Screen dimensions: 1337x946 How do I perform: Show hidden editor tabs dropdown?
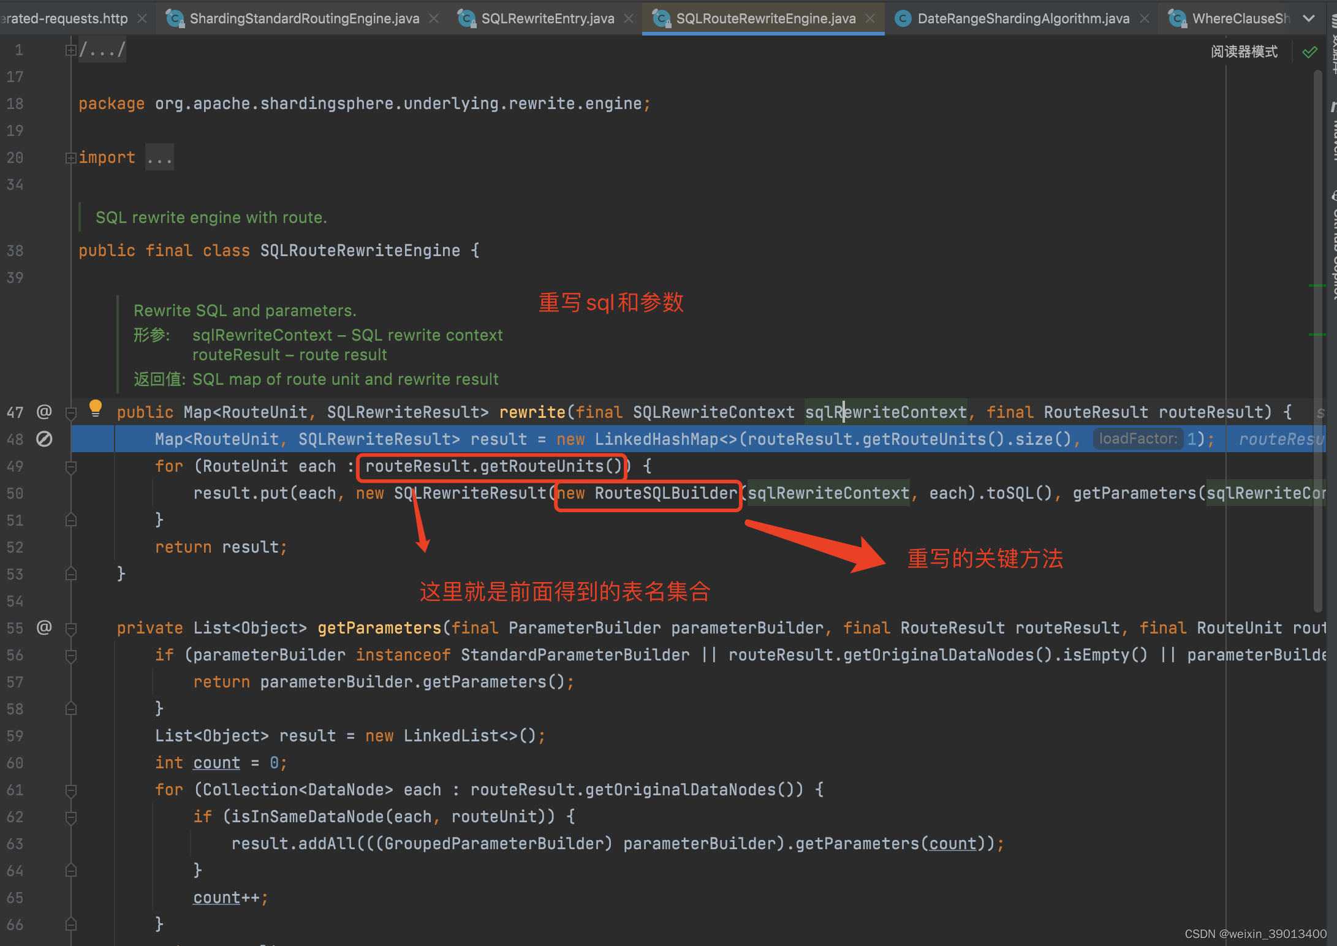pyautogui.click(x=1309, y=18)
